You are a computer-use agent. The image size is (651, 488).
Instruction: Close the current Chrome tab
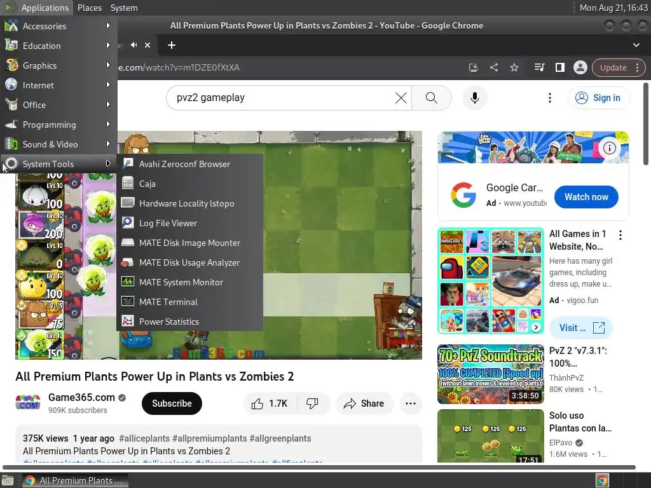coord(147,45)
